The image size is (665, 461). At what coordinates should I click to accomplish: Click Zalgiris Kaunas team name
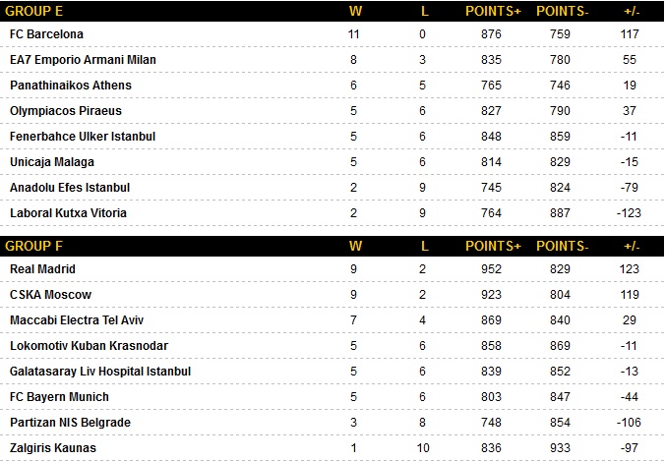51,447
